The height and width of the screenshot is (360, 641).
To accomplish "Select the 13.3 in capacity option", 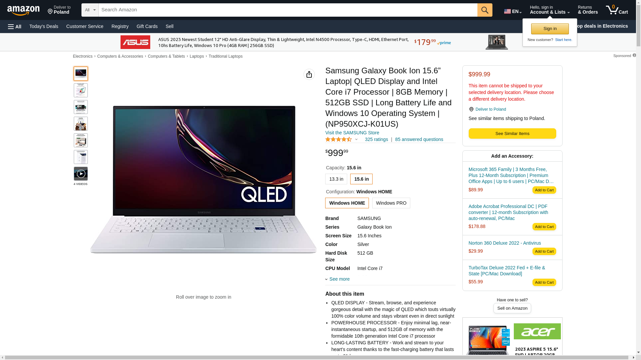I will tap(336, 179).
